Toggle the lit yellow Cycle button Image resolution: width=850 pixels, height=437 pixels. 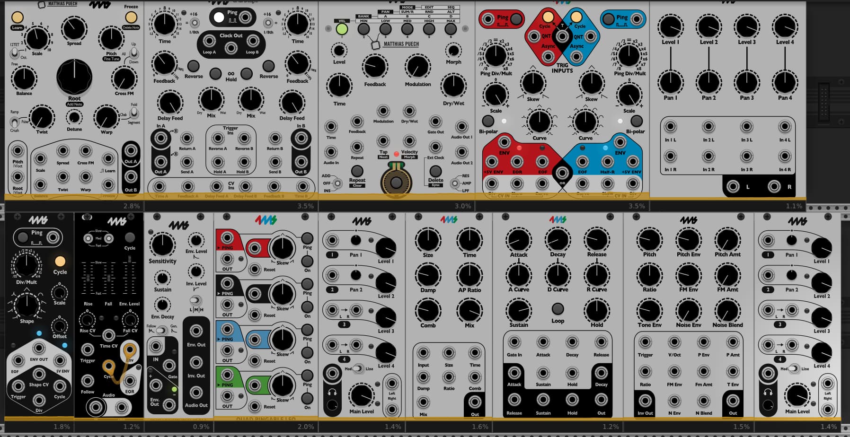pos(60,262)
